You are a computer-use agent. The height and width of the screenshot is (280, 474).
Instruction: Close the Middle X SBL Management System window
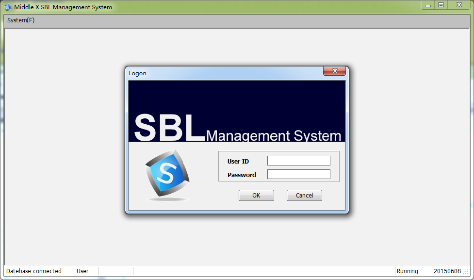coord(459,5)
